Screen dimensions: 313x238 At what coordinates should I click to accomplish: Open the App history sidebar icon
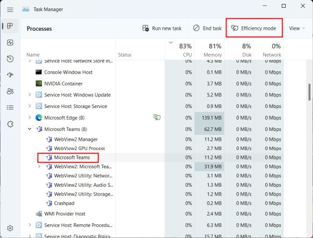(10, 59)
